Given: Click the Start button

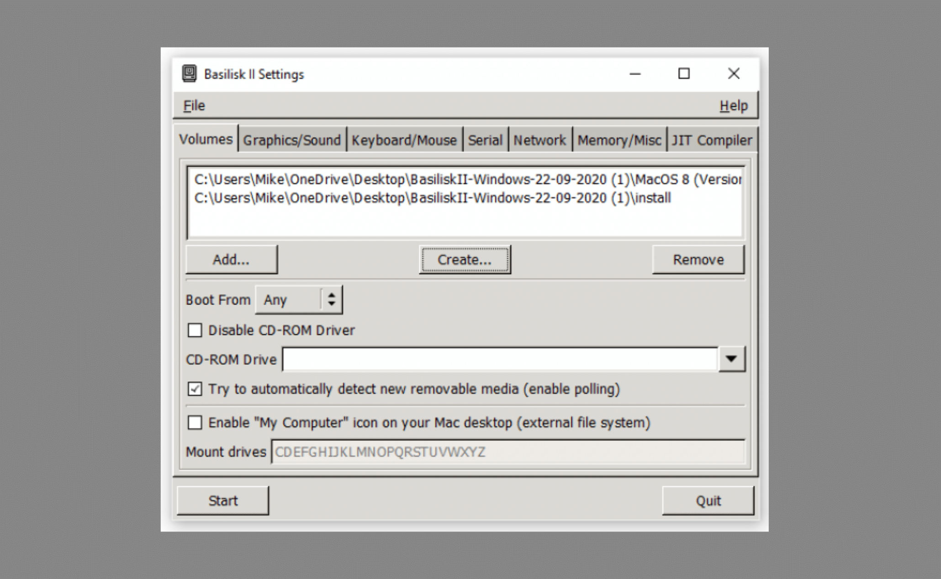Looking at the screenshot, I should [223, 500].
